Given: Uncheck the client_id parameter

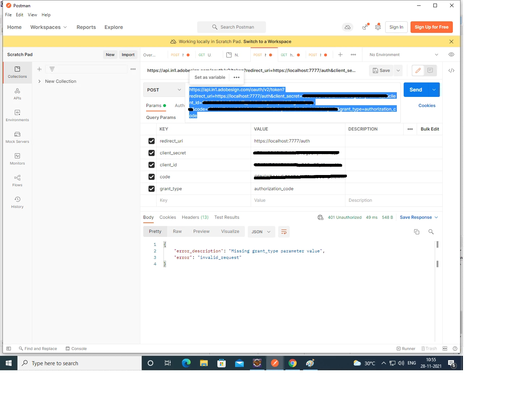Looking at the screenshot, I should (152, 165).
